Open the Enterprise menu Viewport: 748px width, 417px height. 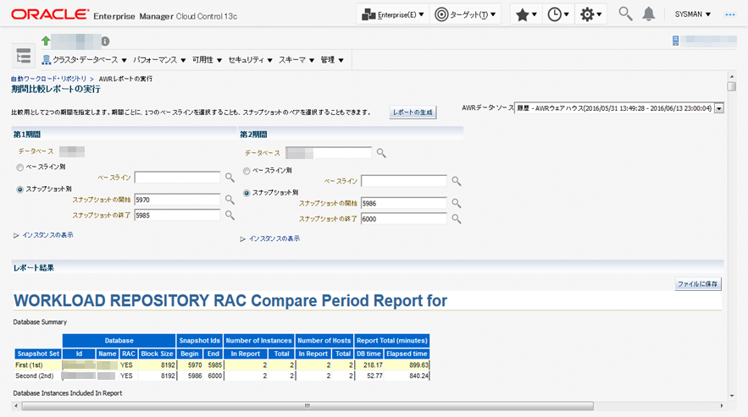tap(393, 14)
